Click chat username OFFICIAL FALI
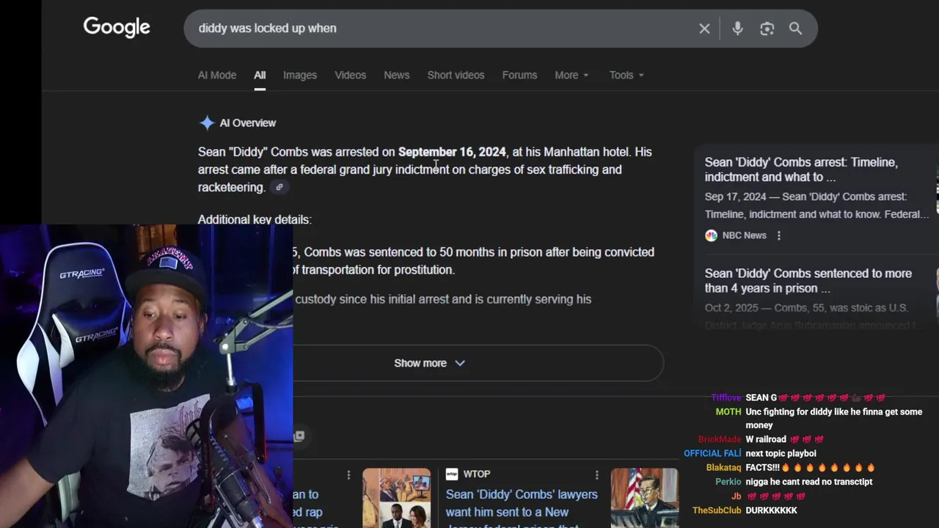Viewport: 939px width, 528px height. pos(712,454)
